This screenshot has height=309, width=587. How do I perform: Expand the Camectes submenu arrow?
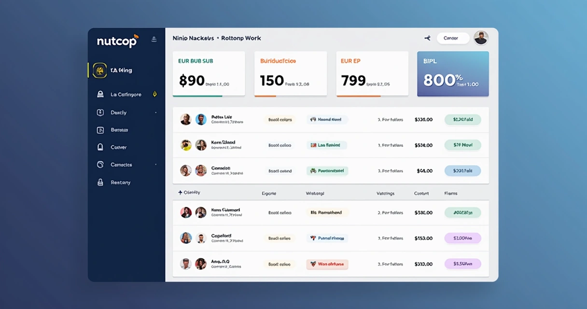(155, 165)
